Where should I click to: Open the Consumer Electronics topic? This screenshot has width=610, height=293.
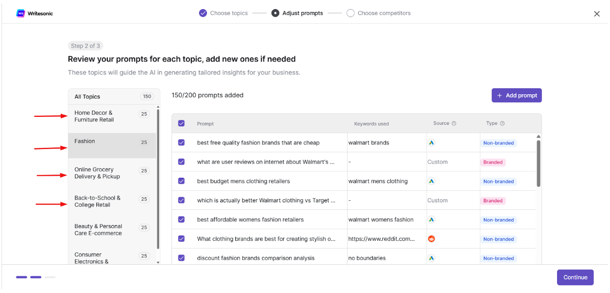coord(112,257)
